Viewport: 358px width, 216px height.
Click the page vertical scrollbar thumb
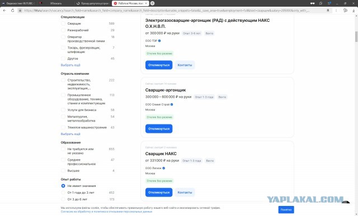click(356, 36)
